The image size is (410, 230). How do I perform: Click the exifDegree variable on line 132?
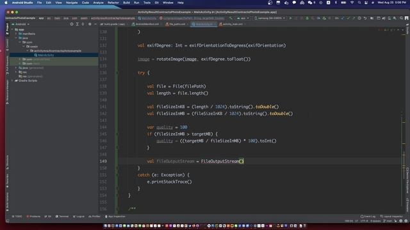pos(159,45)
